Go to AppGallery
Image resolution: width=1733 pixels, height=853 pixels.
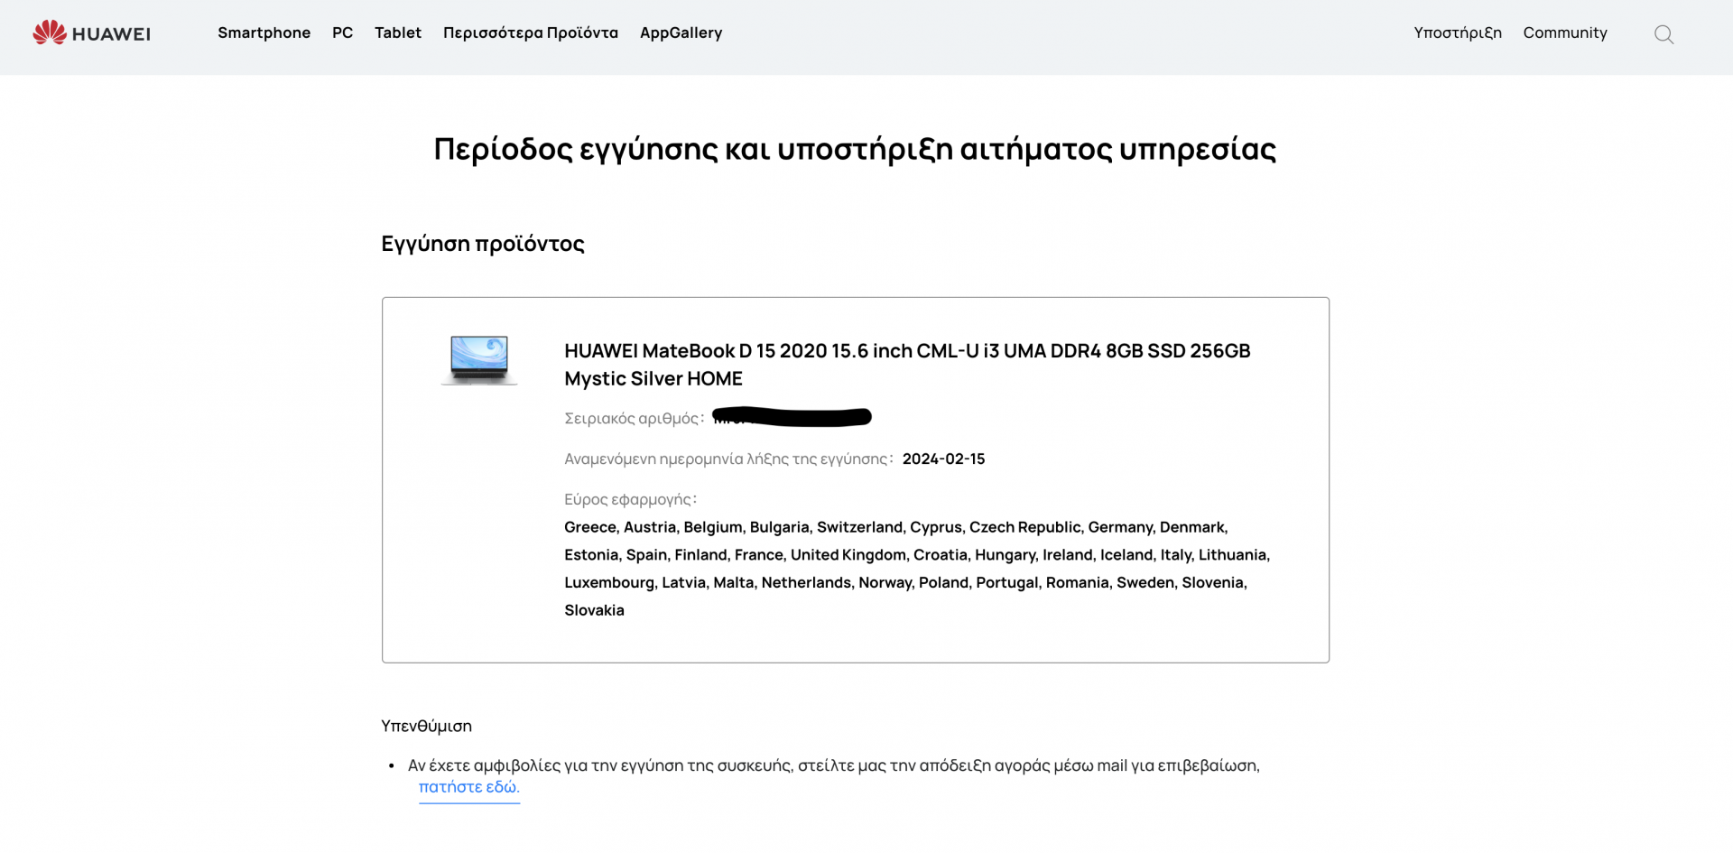click(x=681, y=32)
